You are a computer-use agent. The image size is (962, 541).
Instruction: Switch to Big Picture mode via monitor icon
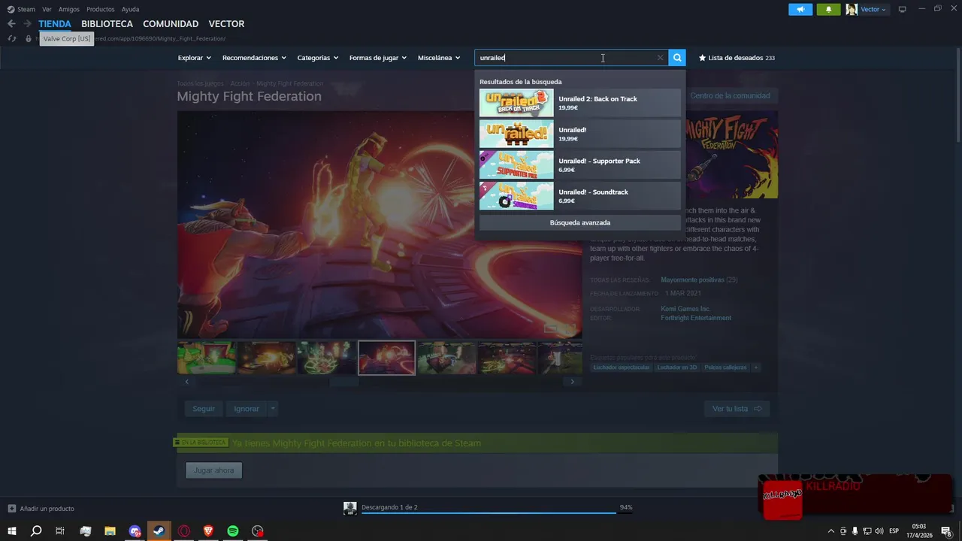pyautogui.click(x=902, y=9)
